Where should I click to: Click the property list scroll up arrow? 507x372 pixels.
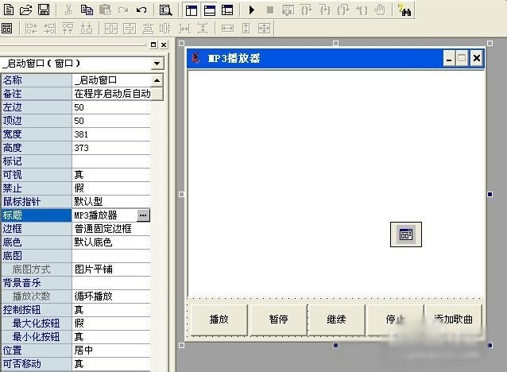pos(157,80)
